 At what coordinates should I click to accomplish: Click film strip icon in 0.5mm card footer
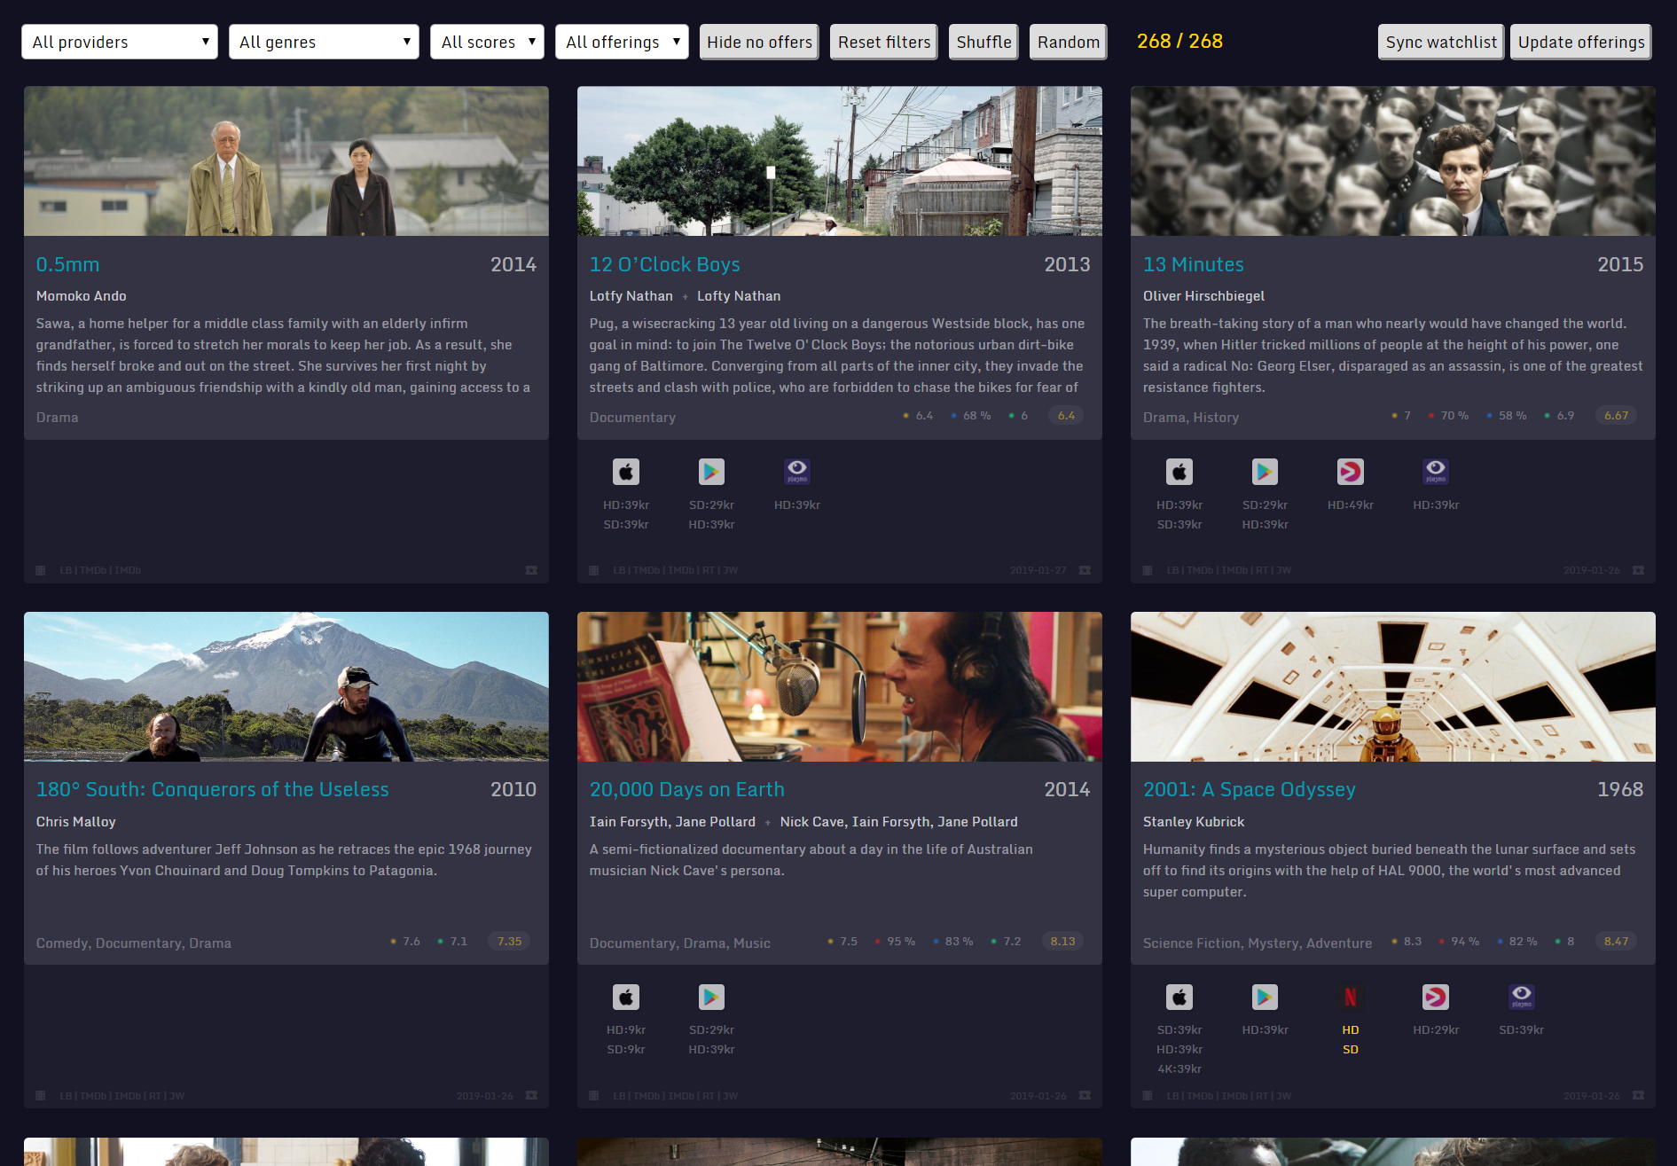click(x=41, y=570)
